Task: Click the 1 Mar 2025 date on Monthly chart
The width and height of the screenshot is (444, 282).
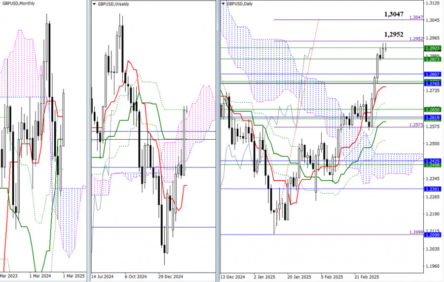Action: click(x=74, y=276)
